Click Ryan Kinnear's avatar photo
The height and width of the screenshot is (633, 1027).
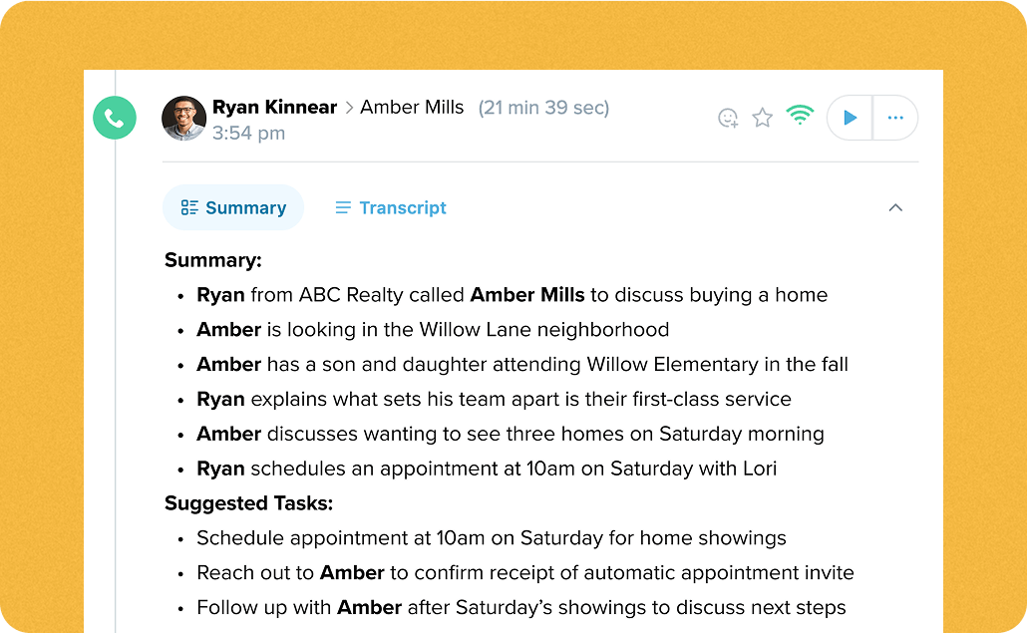pyautogui.click(x=184, y=119)
